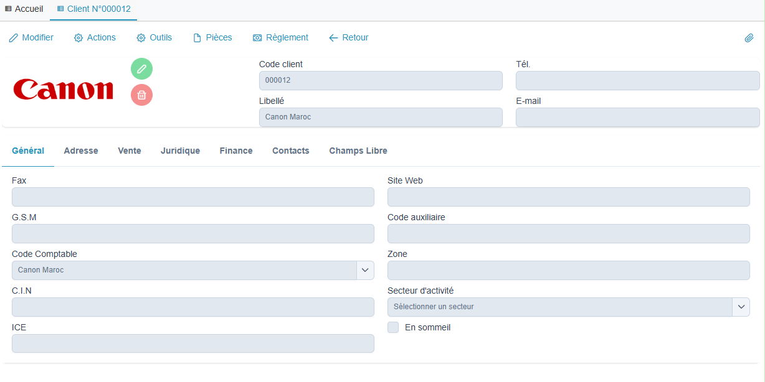The height and width of the screenshot is (382, 765).
Task: Open the Finance tab
Action: (x=235, y=151)
